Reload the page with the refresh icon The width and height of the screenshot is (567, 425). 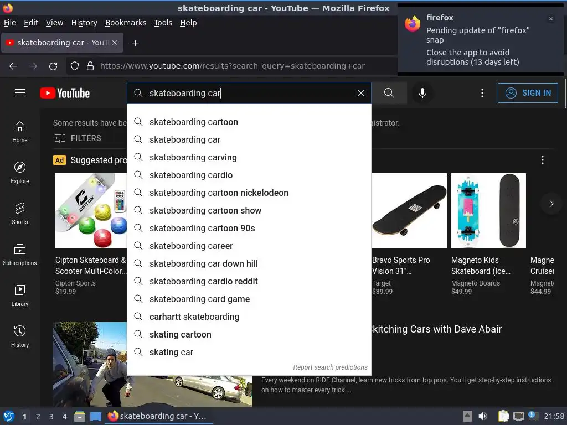(x=53, y=66)
